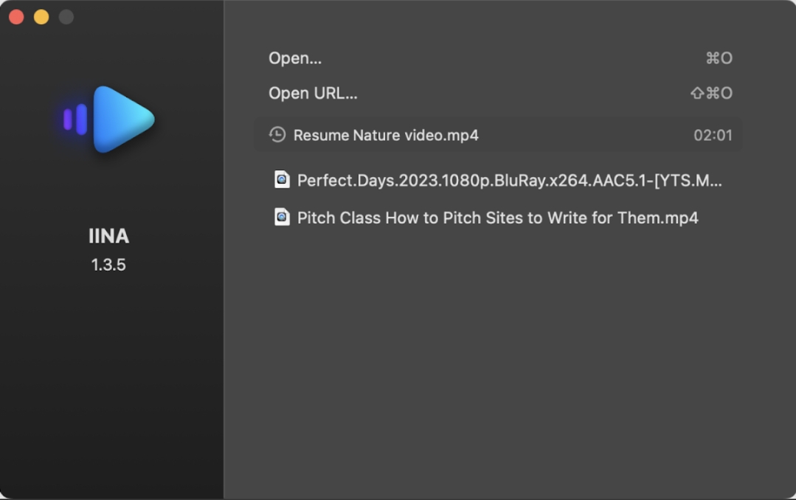Open a file with Open...

[x=294, y=58]
